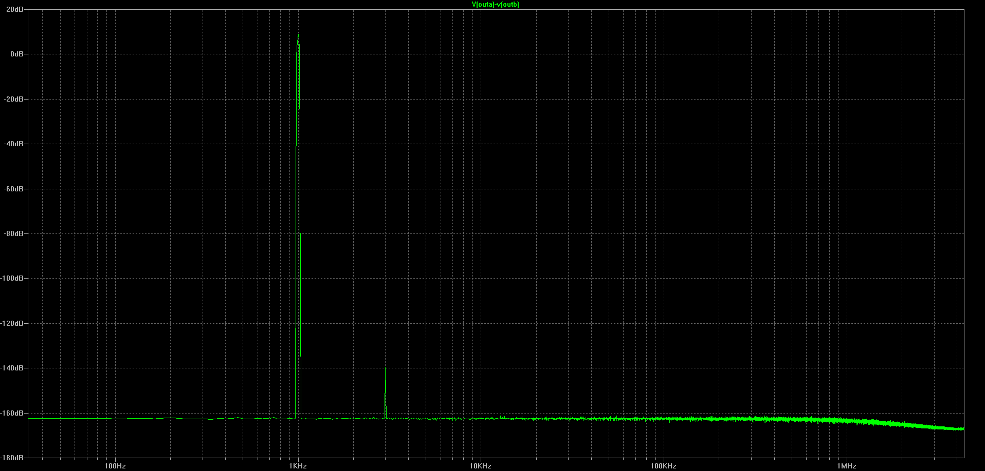Click the 1KHz frequency label
Viewport: 985px width, 471px height.
click(298, 466)
